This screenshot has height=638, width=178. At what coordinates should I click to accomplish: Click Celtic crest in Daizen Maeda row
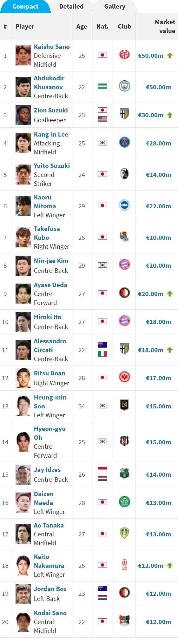(x=124, y=502)
